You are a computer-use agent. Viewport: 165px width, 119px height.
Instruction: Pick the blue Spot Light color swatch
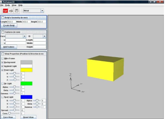point(26,97)
